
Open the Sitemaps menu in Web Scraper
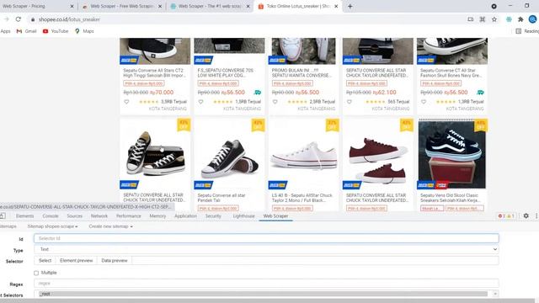pyautogui.click(x=8, y=226)
